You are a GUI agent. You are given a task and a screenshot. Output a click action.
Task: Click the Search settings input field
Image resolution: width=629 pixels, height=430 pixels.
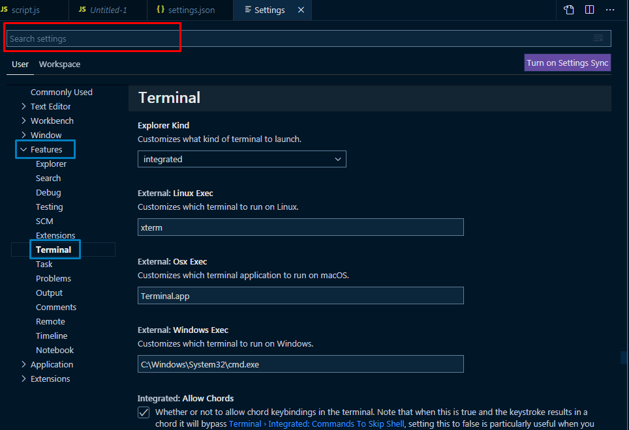(294, 38)
